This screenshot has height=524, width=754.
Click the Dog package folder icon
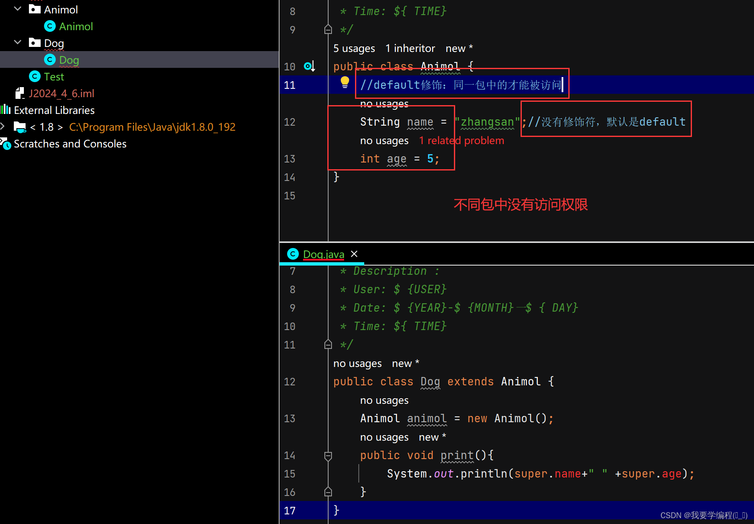35,42
